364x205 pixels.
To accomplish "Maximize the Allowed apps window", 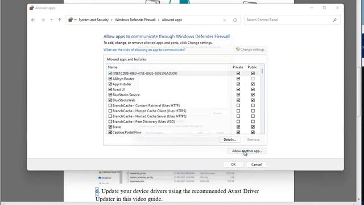I will pyautogui.click(x=325, y=8).
